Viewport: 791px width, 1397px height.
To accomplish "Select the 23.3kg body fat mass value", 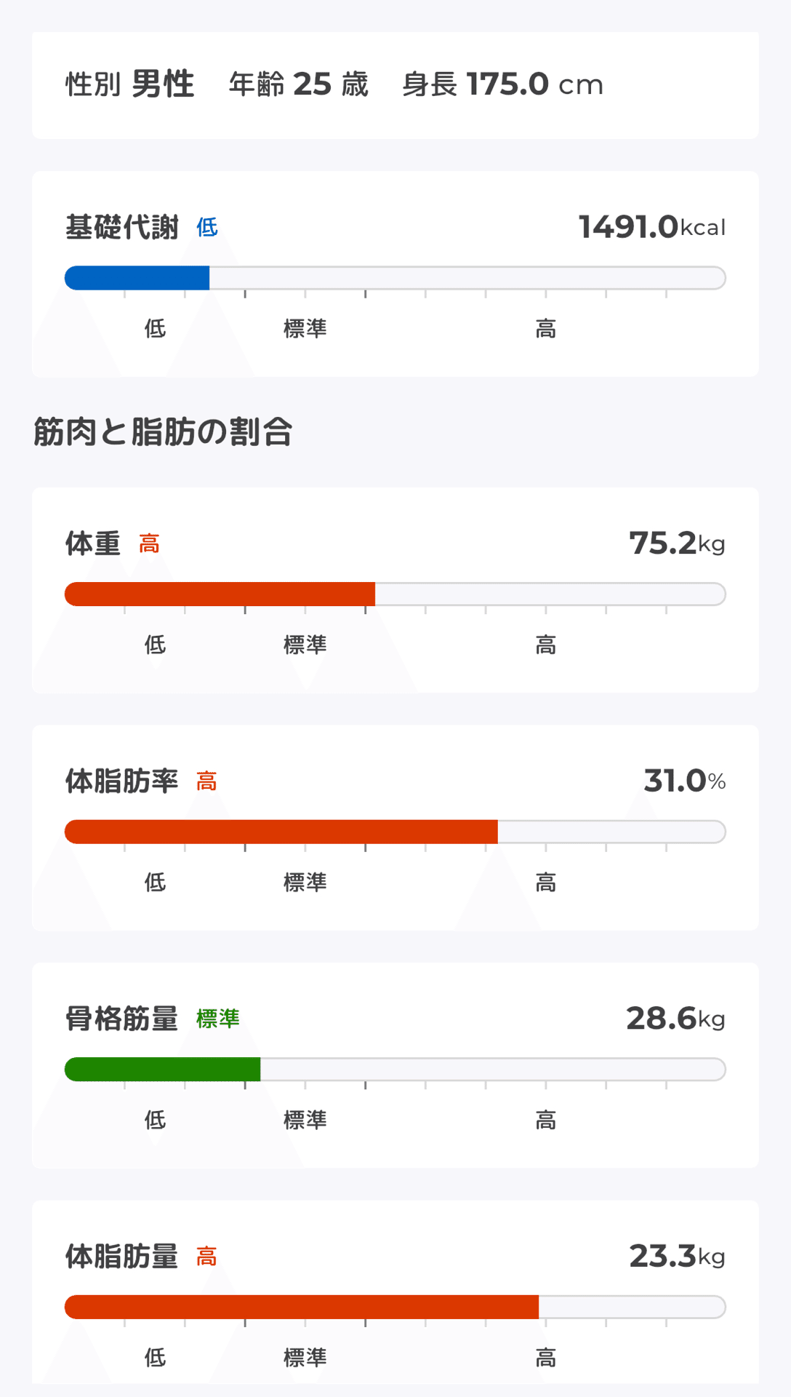I will (676, 1256).
